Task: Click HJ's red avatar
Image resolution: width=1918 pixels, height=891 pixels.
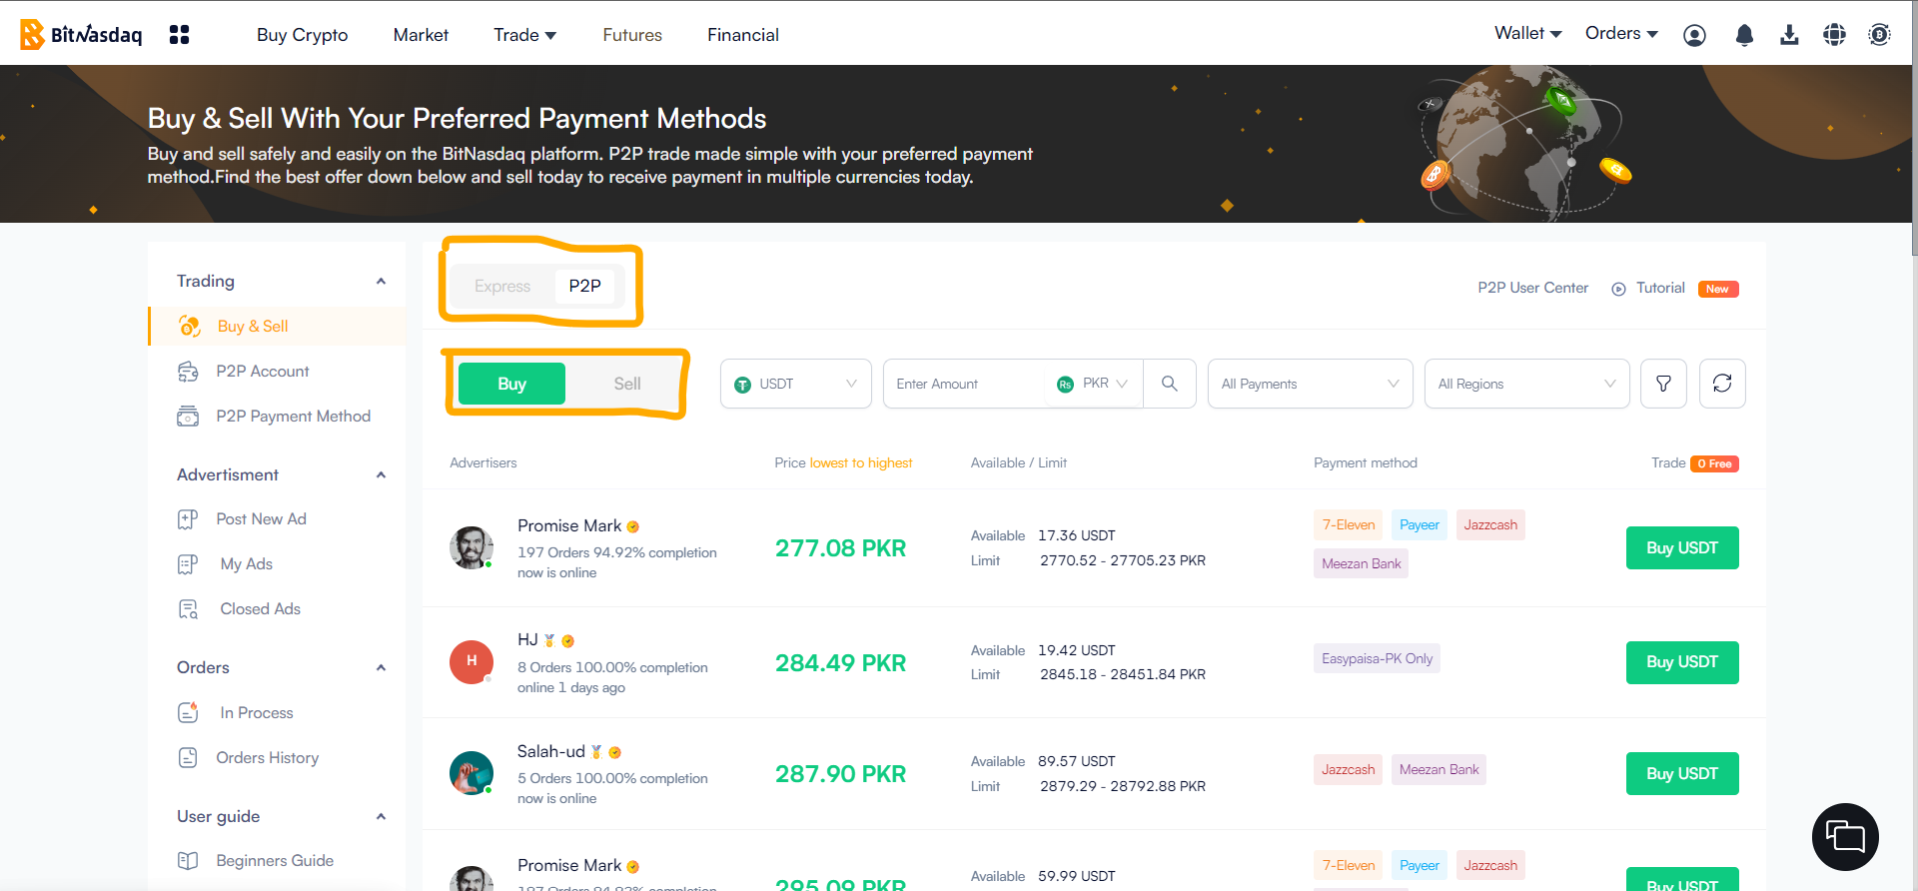Action: point(472,661)
